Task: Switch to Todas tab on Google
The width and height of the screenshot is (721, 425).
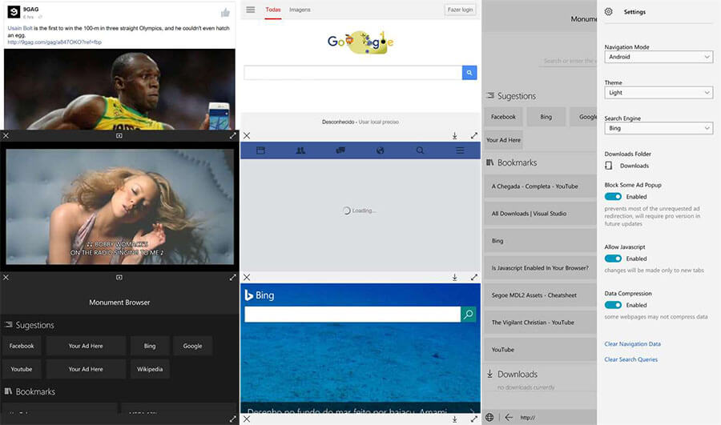Action: (272, 10)
